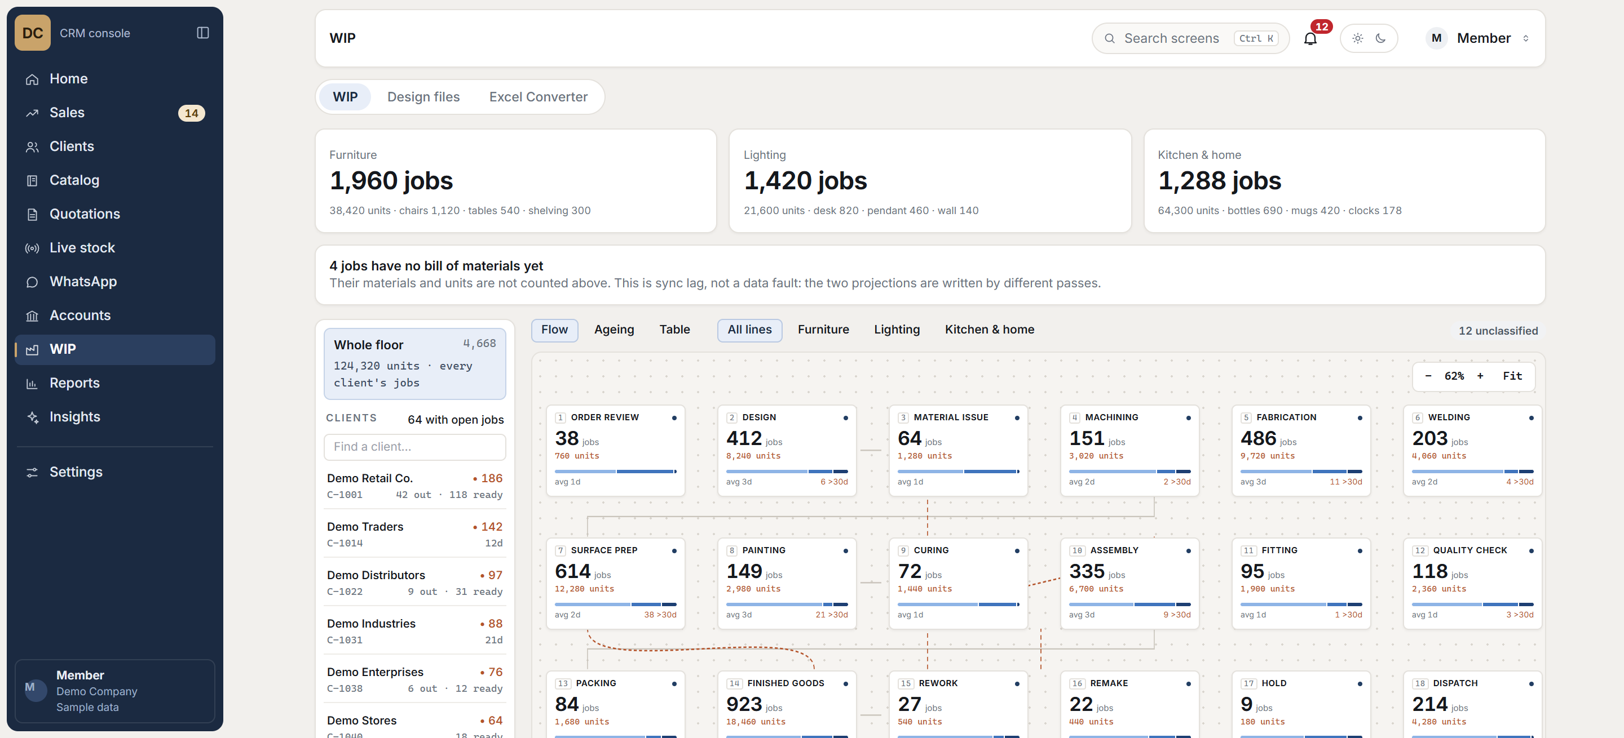Open Reports in sidebar
1624x738 pixels.
114,383
